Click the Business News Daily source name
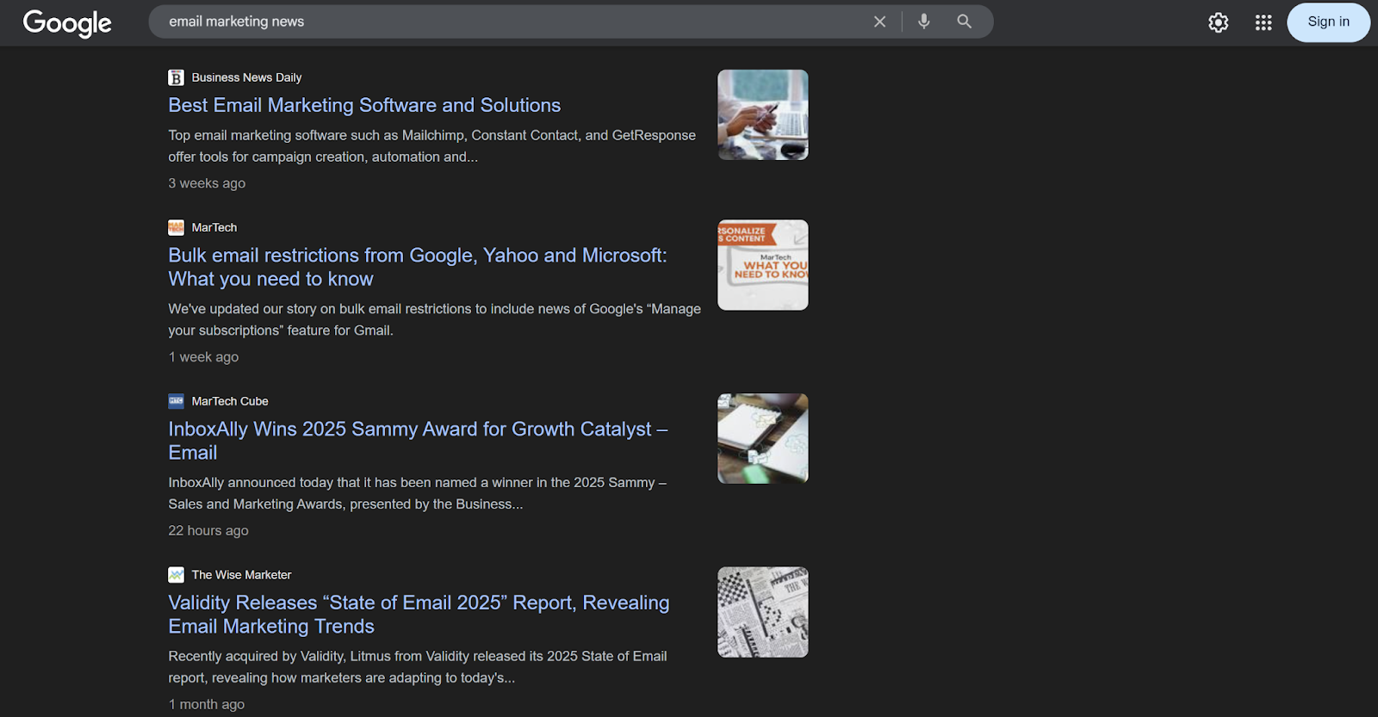Viewport: 1378px width, 717px height. (246, 77)
